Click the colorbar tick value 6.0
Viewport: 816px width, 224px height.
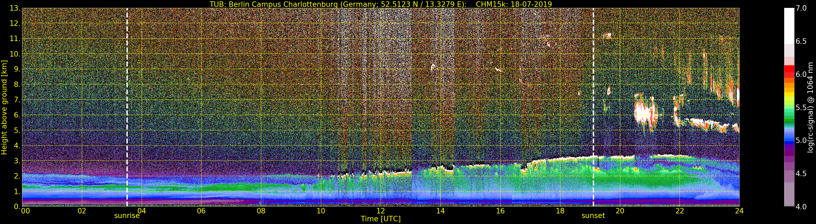801,74
